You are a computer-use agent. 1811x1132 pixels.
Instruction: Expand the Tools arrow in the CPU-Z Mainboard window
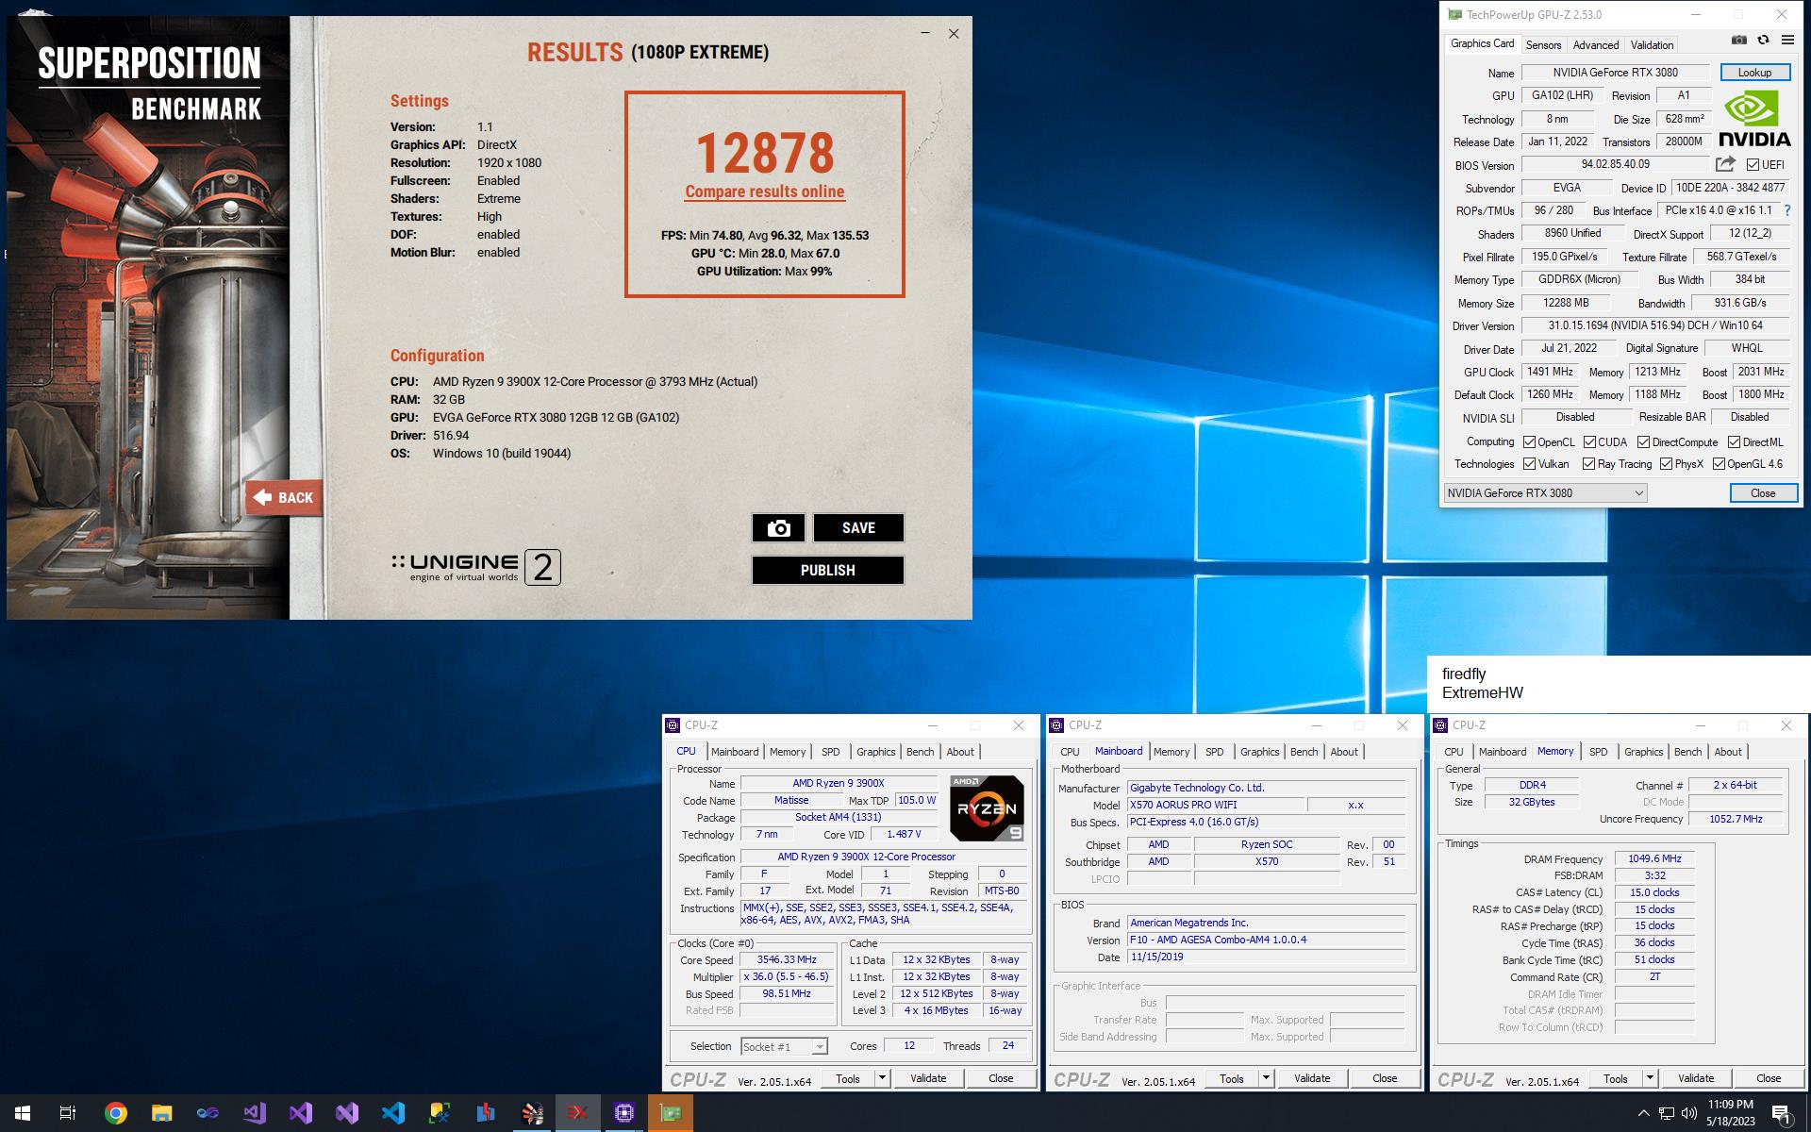pyautogui.click(x=1266, y=1078)
